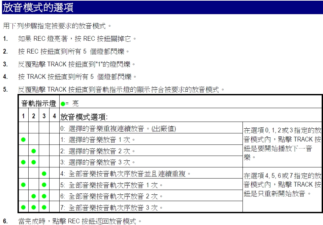The width and height of the screenshot is (323, 225).
Task: Click the green dot in the option 2 row
Action: pos(33,151)
